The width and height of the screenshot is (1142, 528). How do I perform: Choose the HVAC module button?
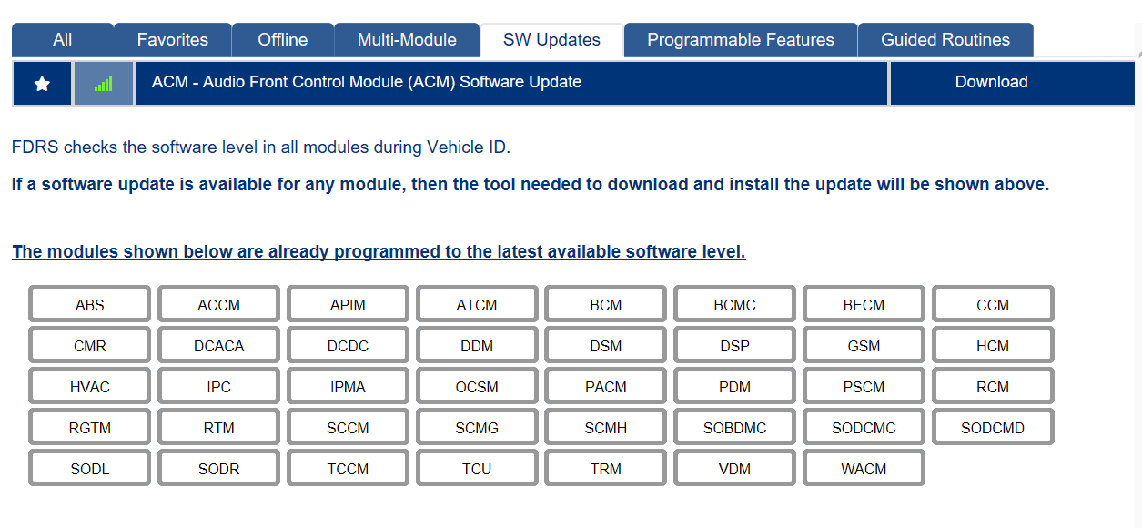click(89, 386)
